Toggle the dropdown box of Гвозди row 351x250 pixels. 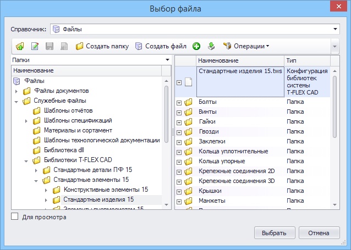(179, 132)
